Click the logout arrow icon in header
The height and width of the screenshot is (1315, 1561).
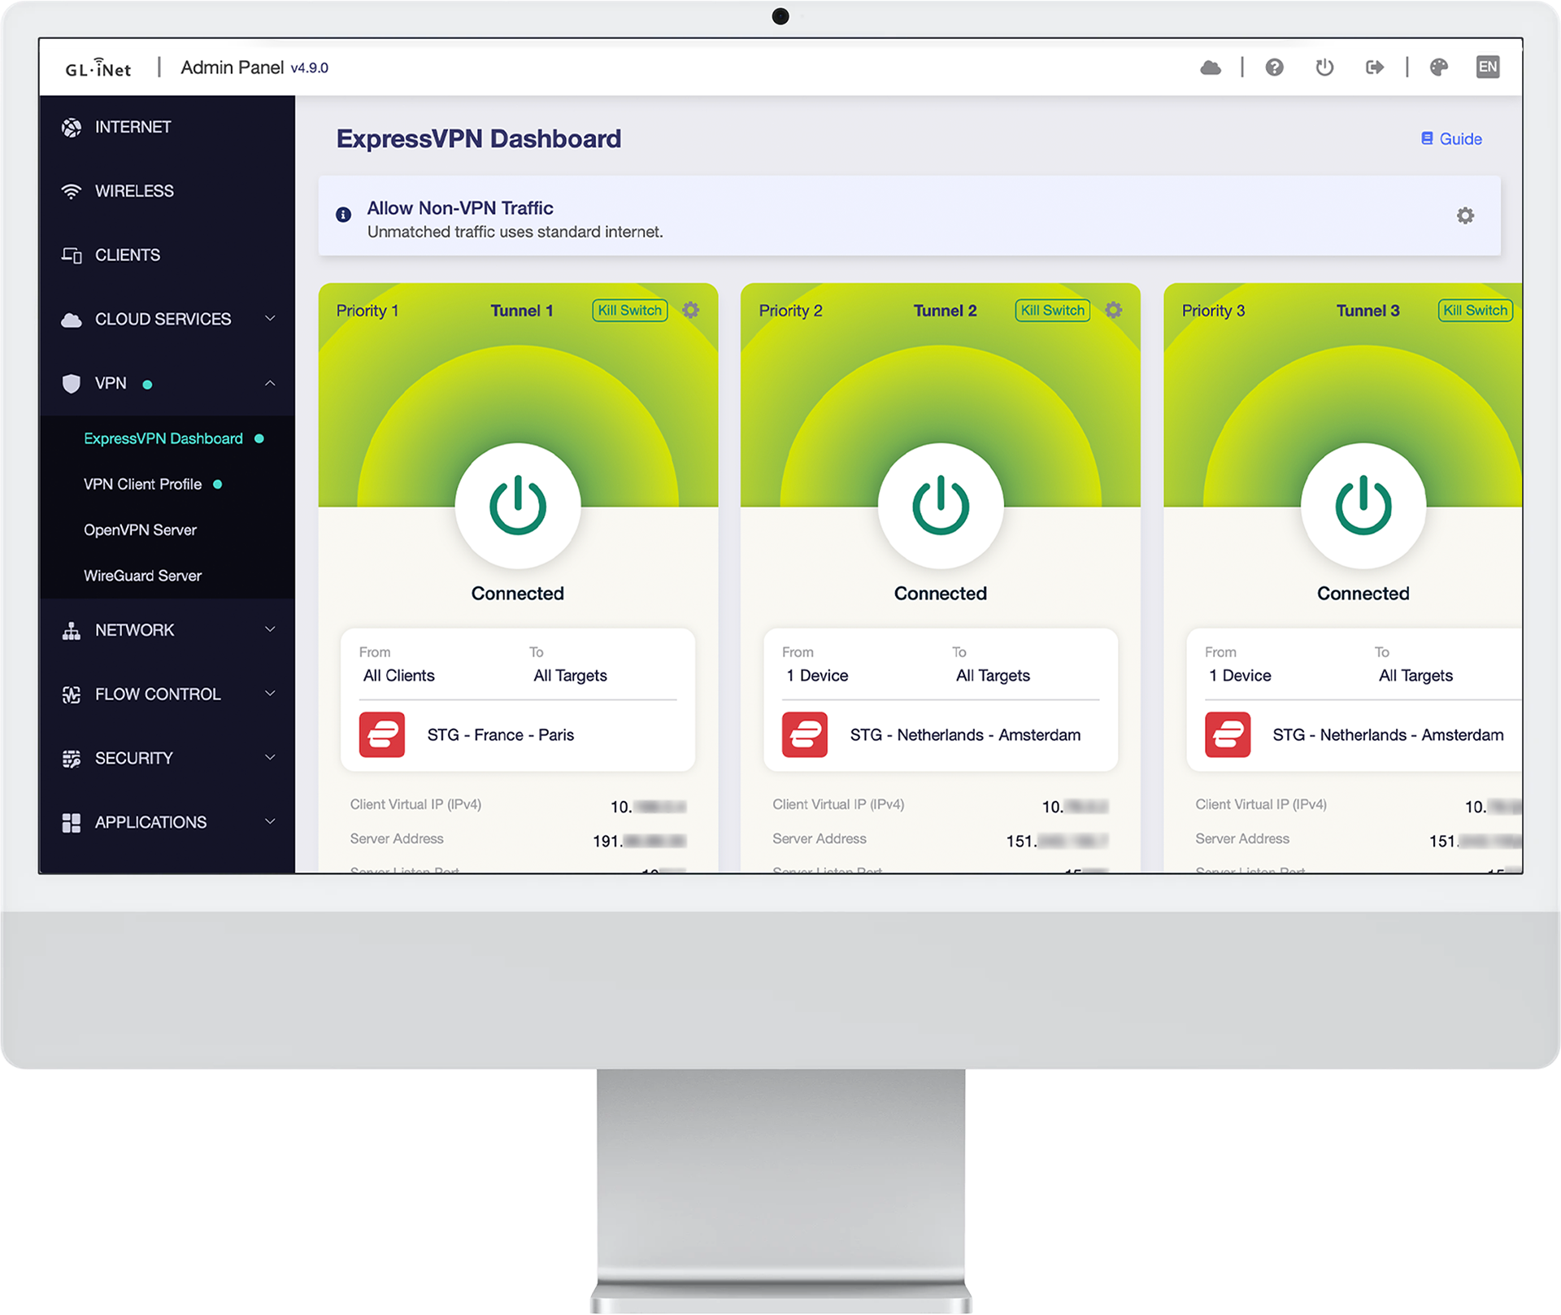pos(1374,67)
